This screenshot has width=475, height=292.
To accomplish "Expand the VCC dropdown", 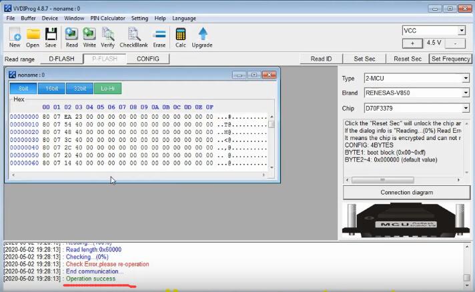I will pos(462,31).
